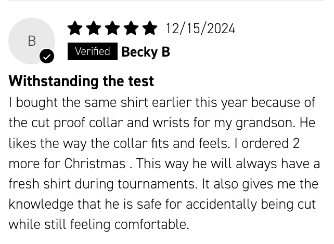Click the first review line I bought
The image size is (334, 244).
coord(162,103)
